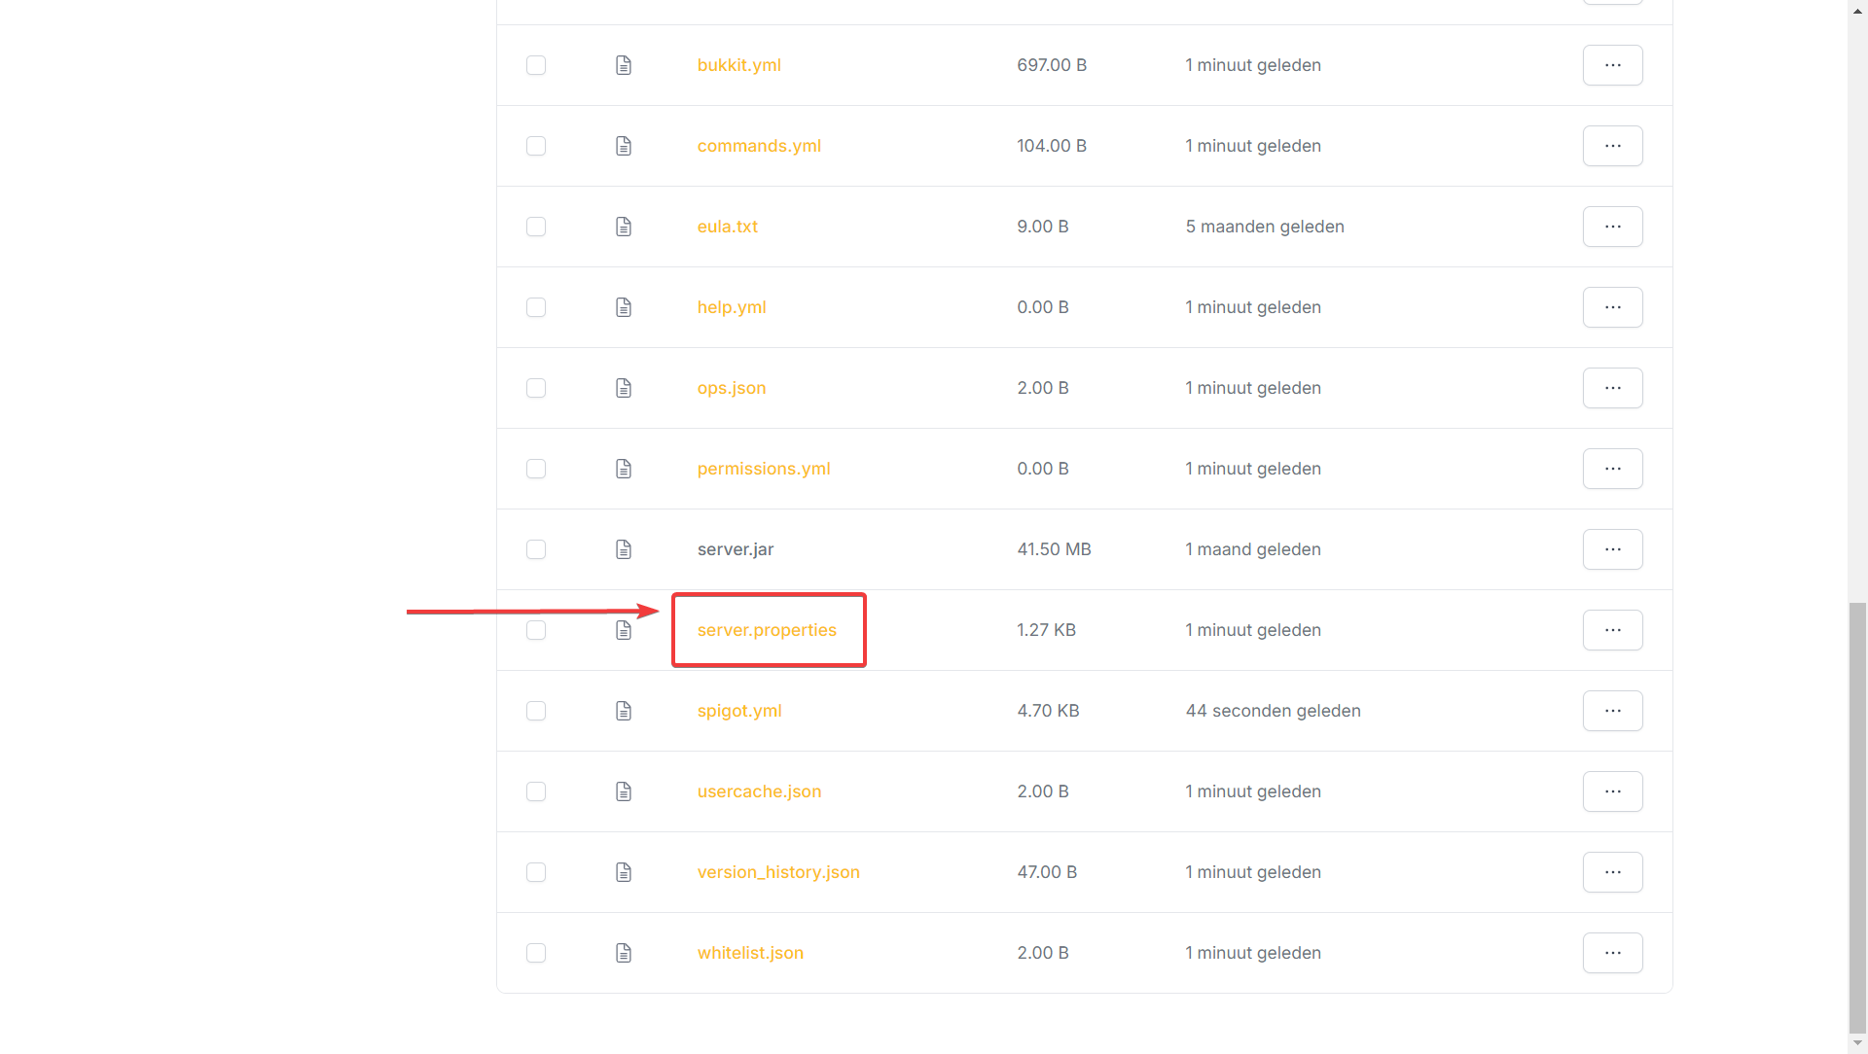Open the ellipsis menu for eula.txt
This screenshot has width=1868, height=1054.
tap(1612, 227)
